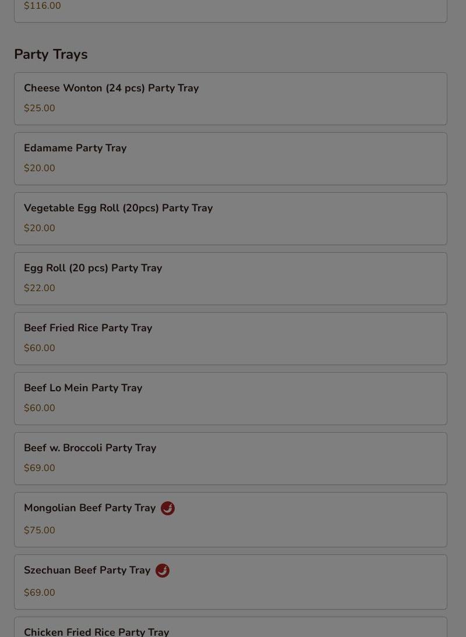Click the $25.00 price under Cheese Wonton
Screen dimensions: 466x637
(x=40, y=108)
